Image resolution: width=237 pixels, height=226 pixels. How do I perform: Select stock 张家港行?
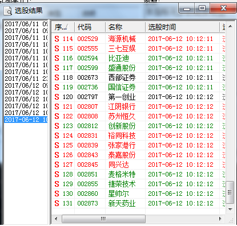(122, 145)
